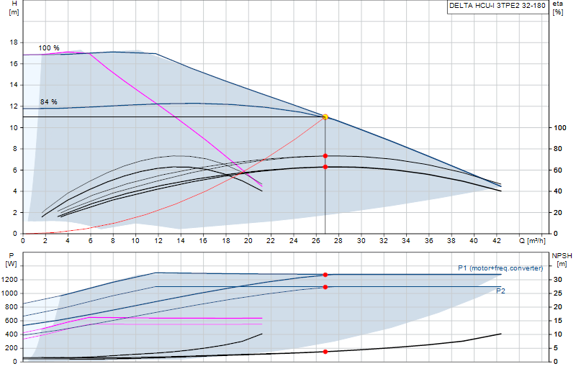Click the "H [m]" axis title
The image size is (576, 374).
14,8
